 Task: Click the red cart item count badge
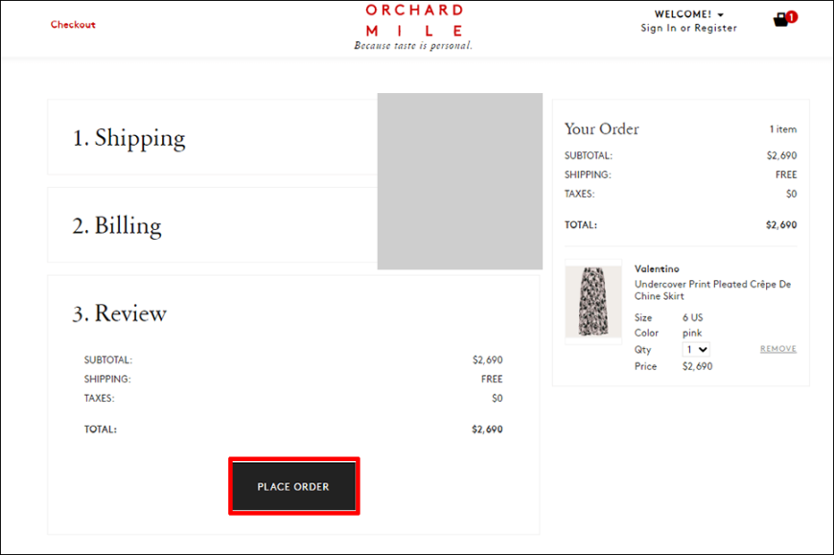point(792,17)
